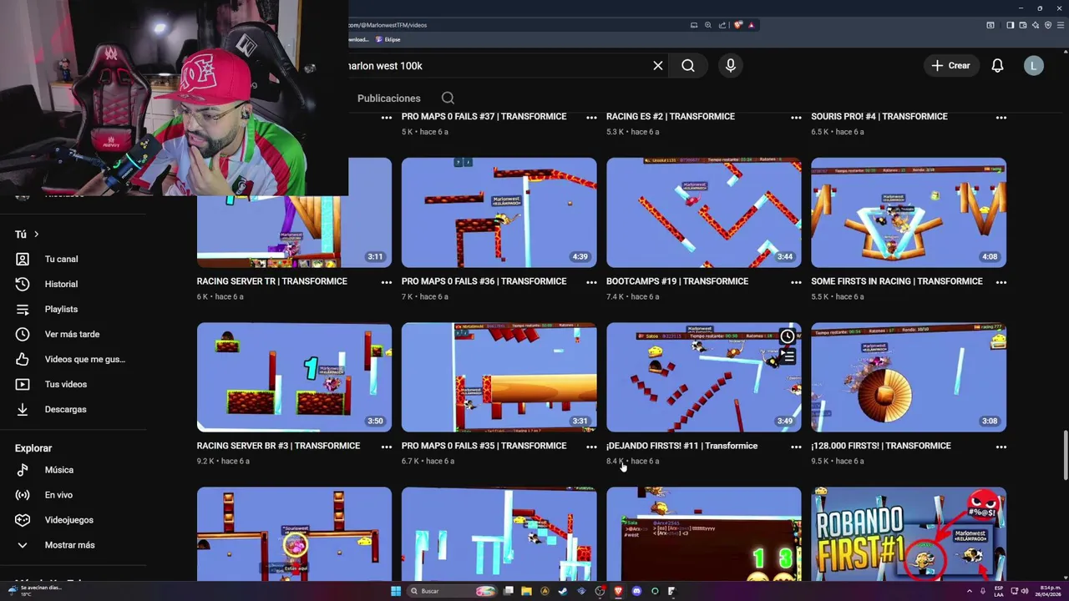This screenshot has height=601, width=1069.
Task: Open ¡128.000 FIRSTS! video title
Action: coord(880,446)
